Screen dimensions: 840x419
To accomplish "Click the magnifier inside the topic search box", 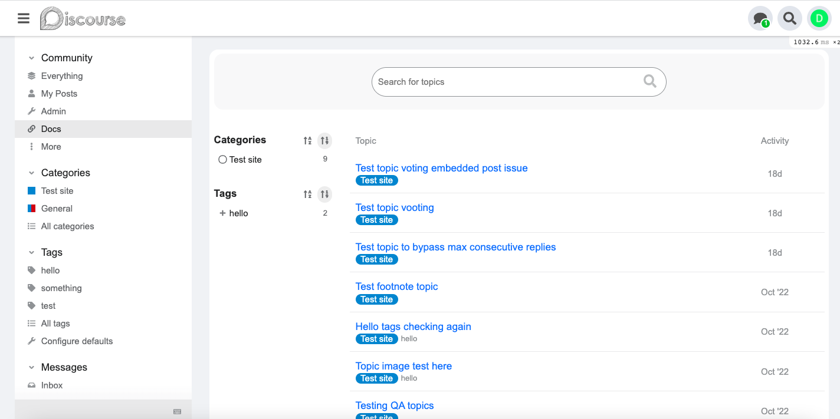I will (649, 82).
